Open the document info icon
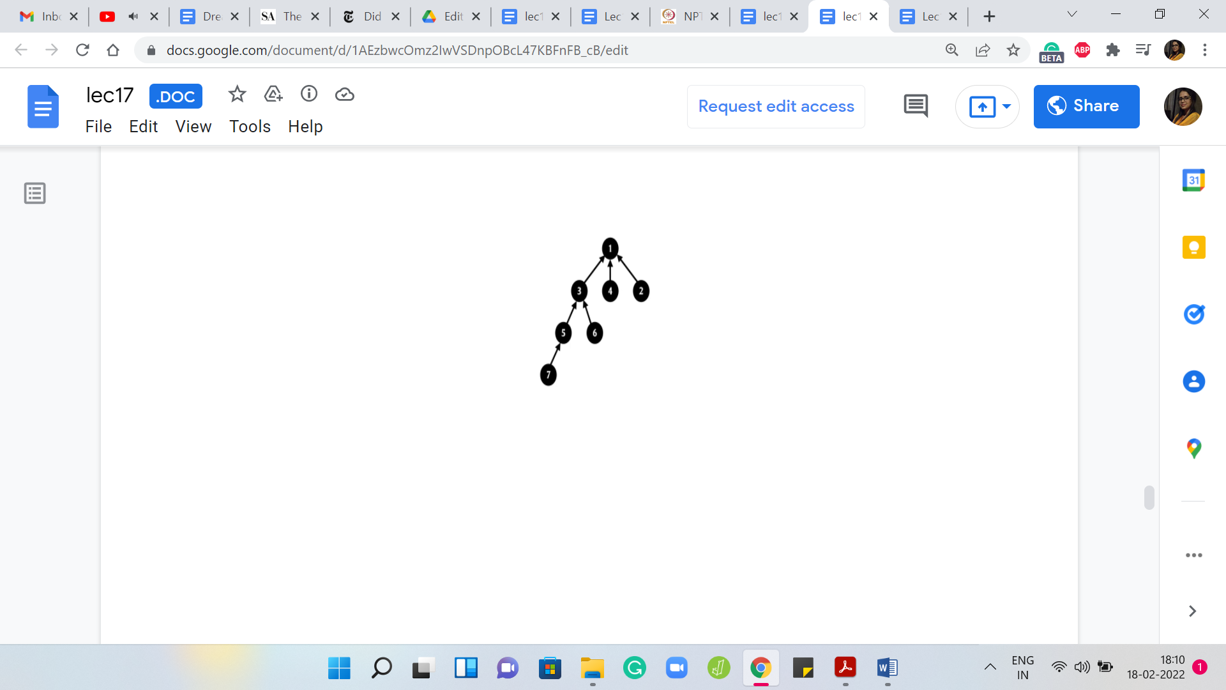 pyautogui.click(x=309, y=95)
